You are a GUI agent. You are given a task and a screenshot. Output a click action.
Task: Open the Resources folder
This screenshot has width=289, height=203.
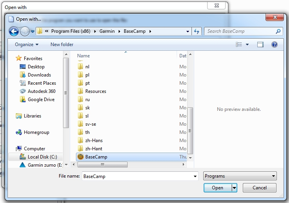pos(96,91)
